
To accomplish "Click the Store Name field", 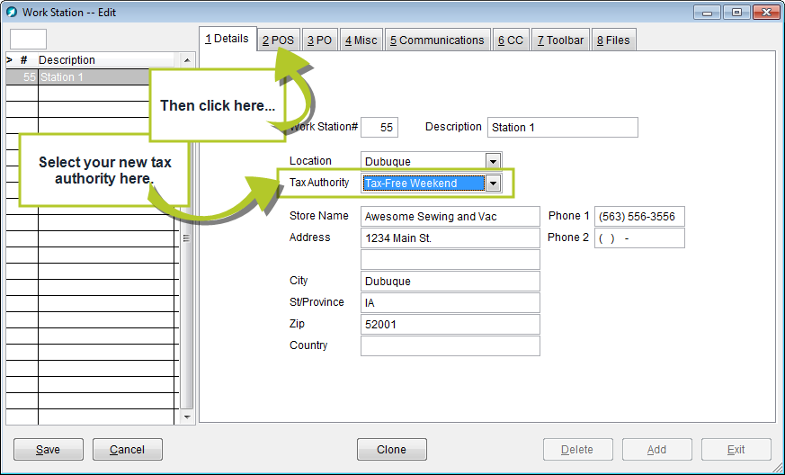I will 450,217.
